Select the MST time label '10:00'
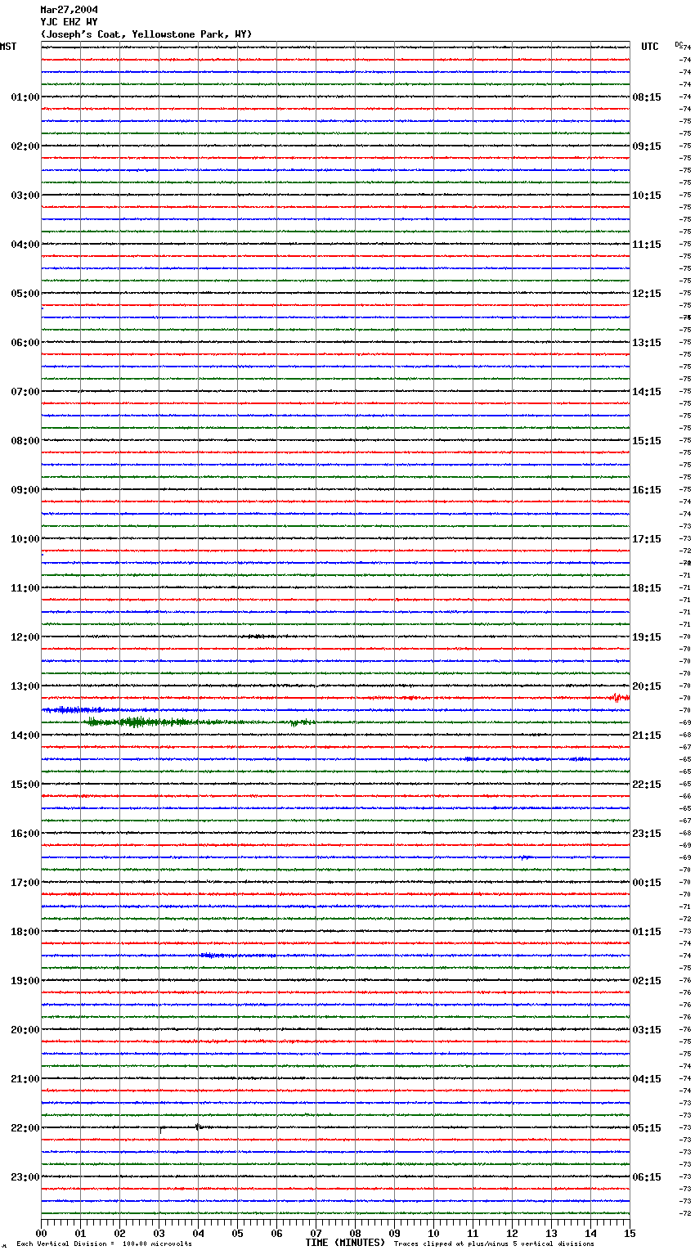 pyautogui.click(x=25, y=539)
